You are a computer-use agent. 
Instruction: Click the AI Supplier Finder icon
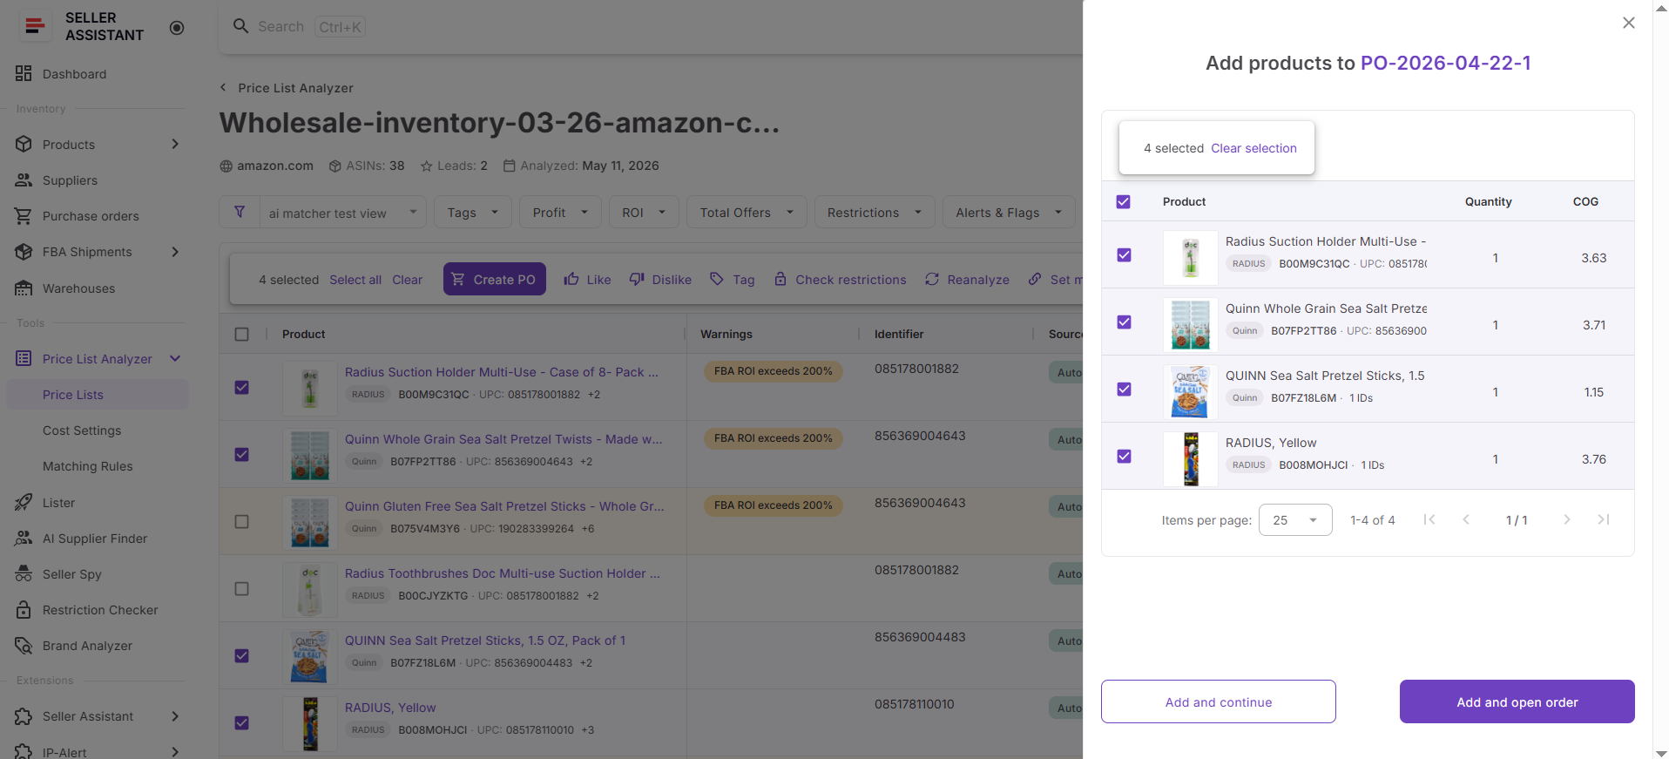(24, 539)
